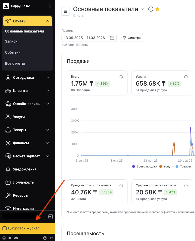Image resolution: width=195 pixels, height=241 pixels.
Task: Open the dropdown arrow next to Основные показатели title
Action: pos(143,9)
